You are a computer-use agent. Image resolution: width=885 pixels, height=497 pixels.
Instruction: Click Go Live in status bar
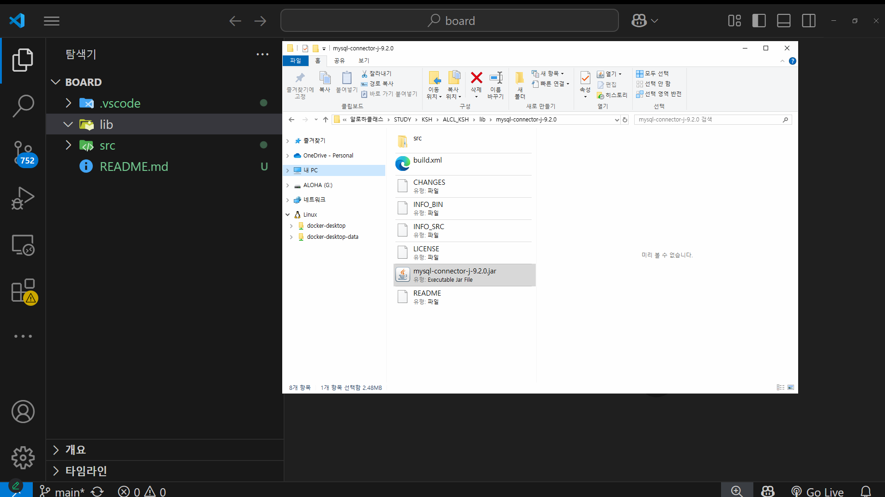coord(817,491)
